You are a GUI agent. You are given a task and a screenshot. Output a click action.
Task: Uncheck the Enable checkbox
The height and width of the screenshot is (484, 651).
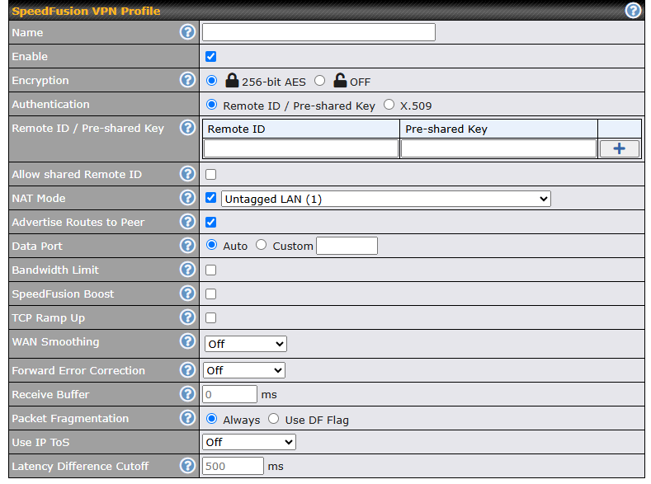(211, 56)
